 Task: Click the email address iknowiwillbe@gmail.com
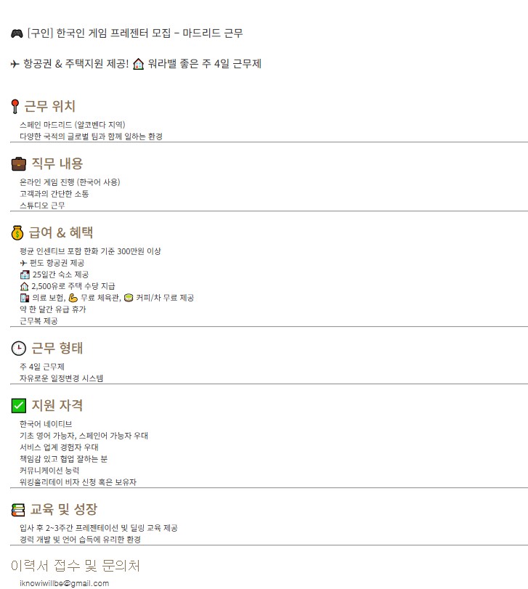pos(64,583)
